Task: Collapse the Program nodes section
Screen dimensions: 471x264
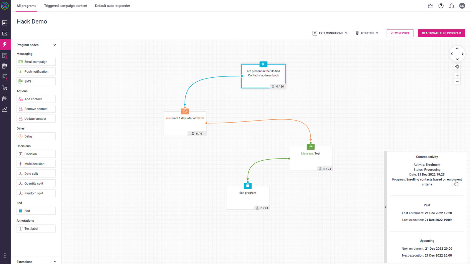Action: coord(54,45)
